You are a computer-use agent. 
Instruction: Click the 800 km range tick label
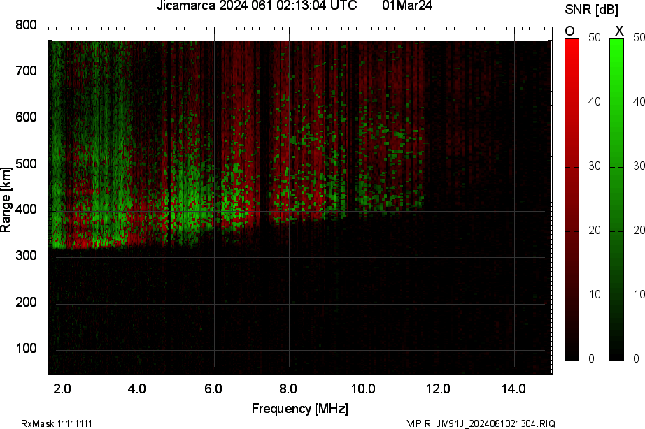[x=26, y=25]
